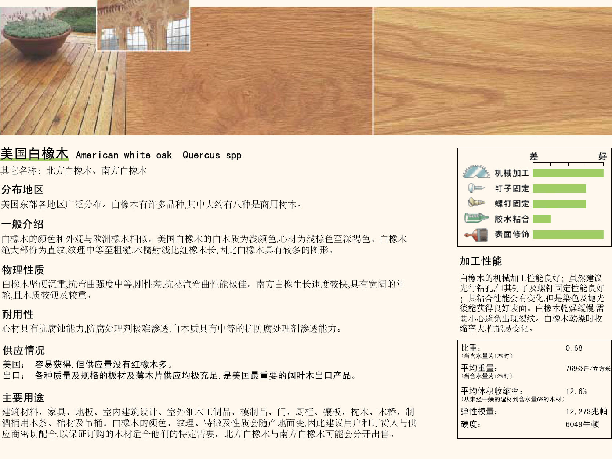Click the label 弹性模量
Screen dimensions: 612x459
click(x=479, y=412)
